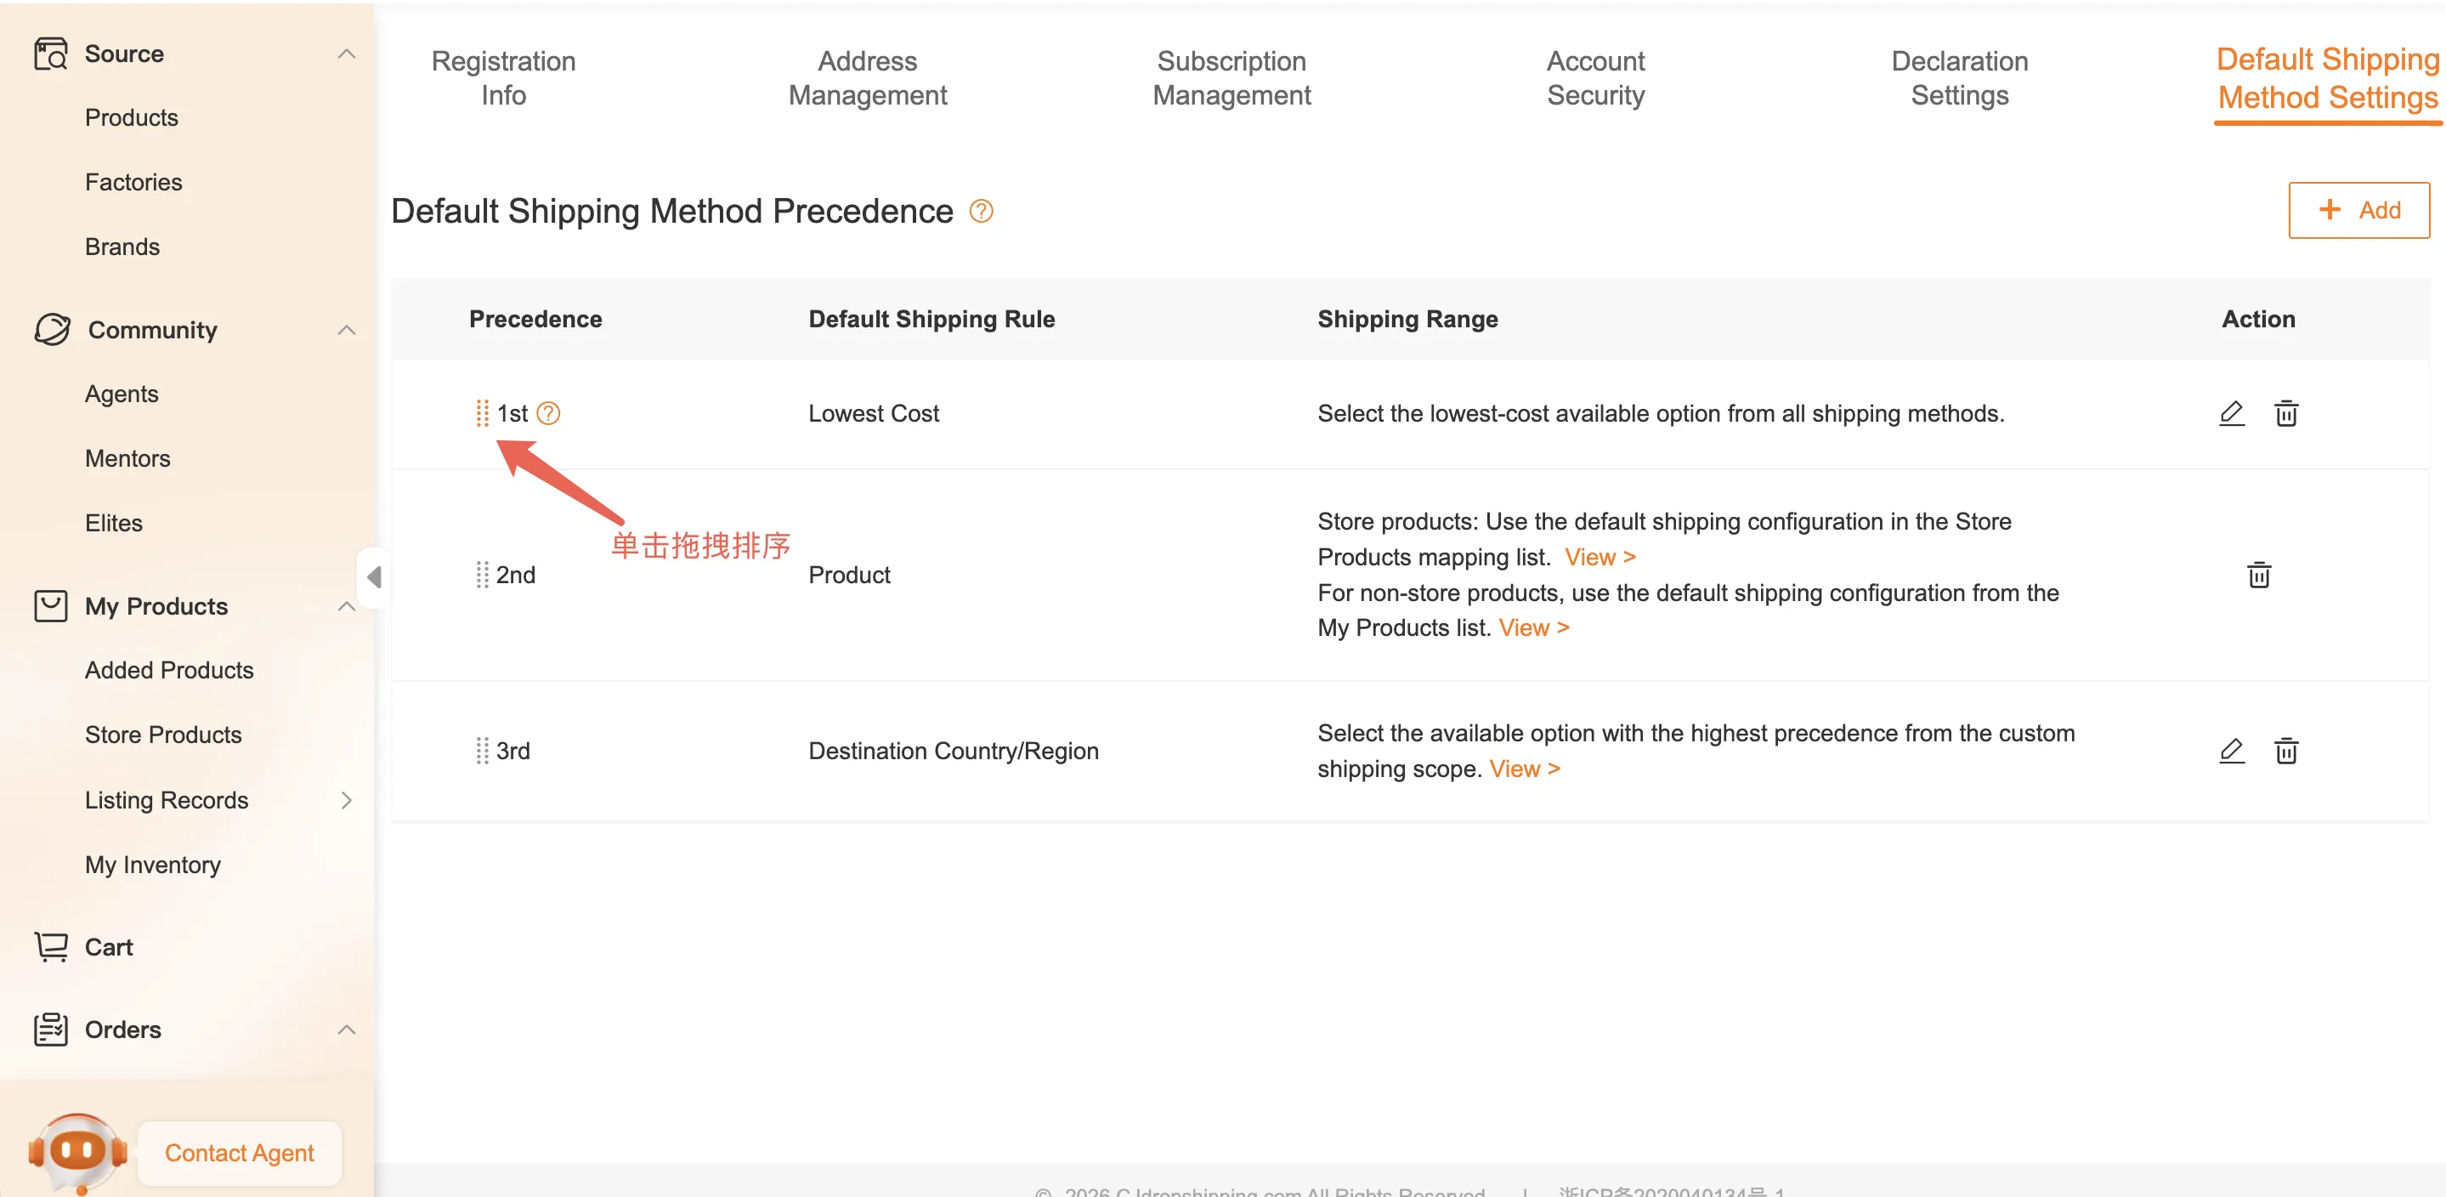2446x1197 pixels.
Task: Delete the Destination Country/Region rule
Action: [x=2285, y=751]
